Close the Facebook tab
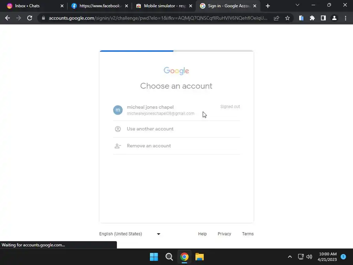The height and width of the screenshot is (265, 353). [x=127, y=6]
